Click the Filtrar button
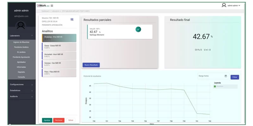The image size is (253, 126). pos(235,77)
